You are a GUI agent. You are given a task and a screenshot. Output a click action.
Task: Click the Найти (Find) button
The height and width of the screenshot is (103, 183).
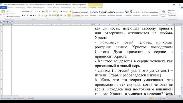172,11
